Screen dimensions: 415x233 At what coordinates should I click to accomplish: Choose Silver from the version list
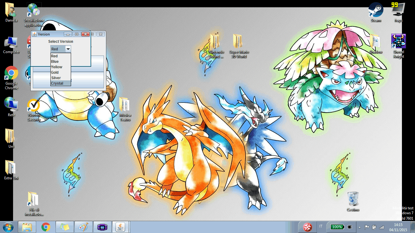tap(61, 78)
